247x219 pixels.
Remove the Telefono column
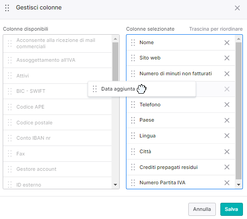227,105
